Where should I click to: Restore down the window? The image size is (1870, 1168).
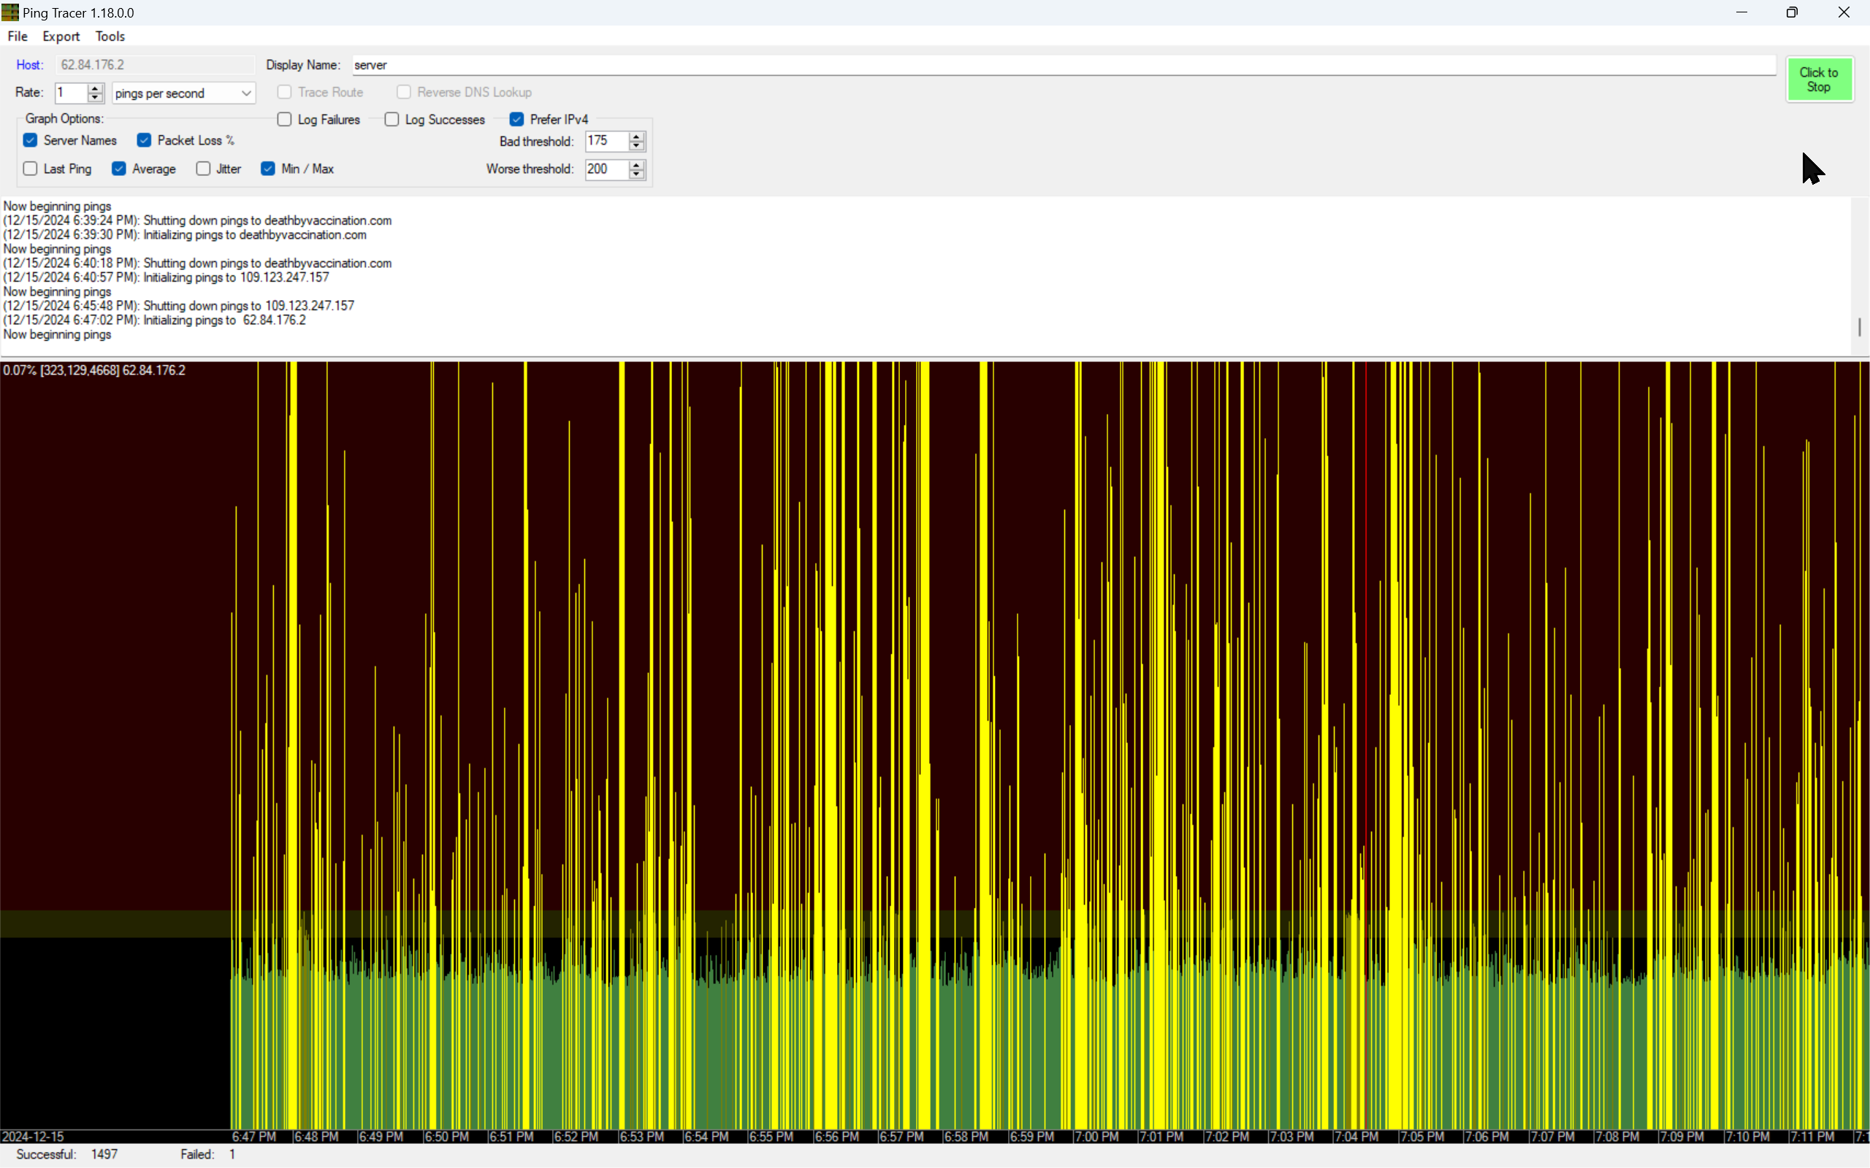[1792, 12]
